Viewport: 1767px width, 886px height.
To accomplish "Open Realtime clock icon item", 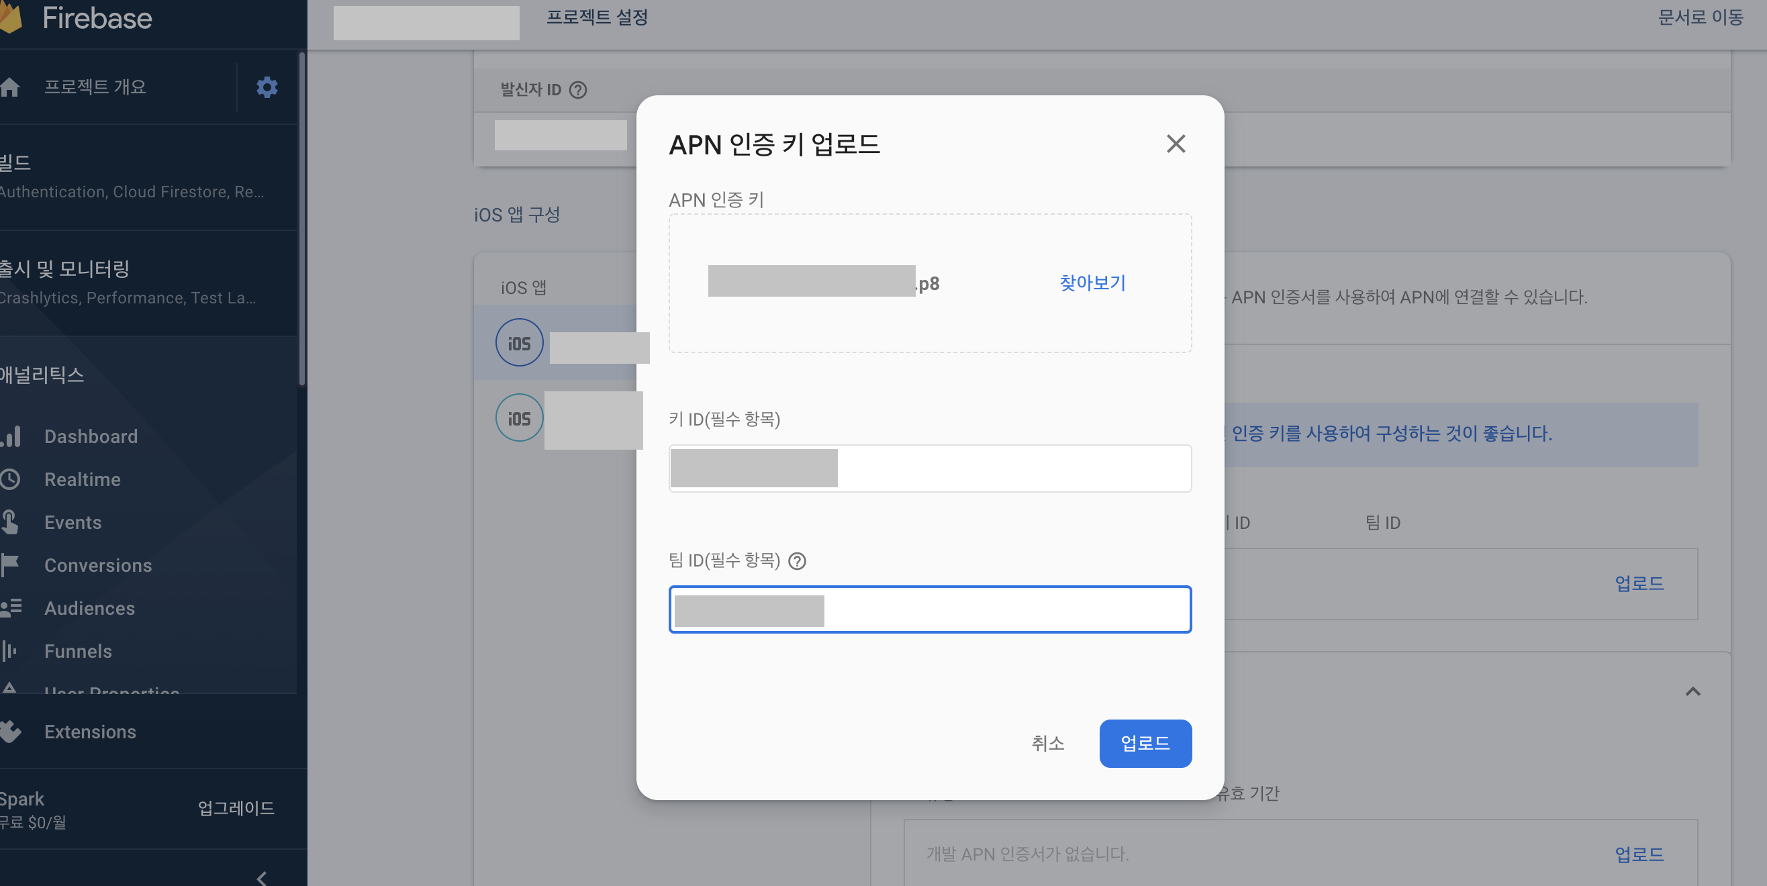I will [x=10, y=479].
